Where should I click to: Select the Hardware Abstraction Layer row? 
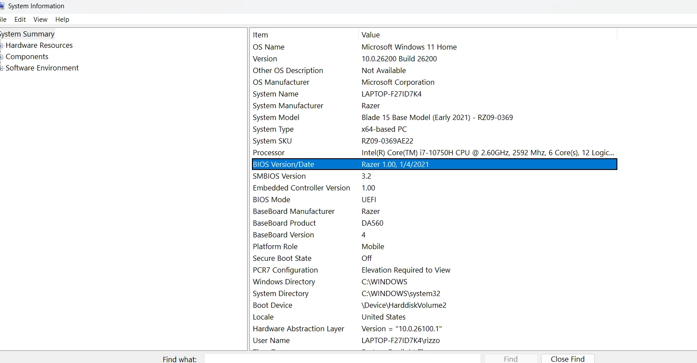click(434, 329)
